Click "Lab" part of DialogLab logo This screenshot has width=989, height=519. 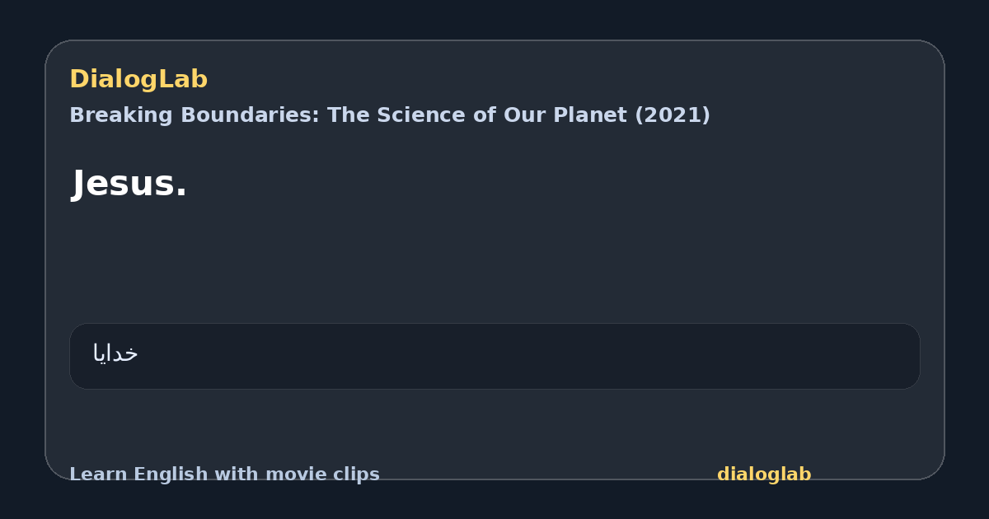pos(185,80)
